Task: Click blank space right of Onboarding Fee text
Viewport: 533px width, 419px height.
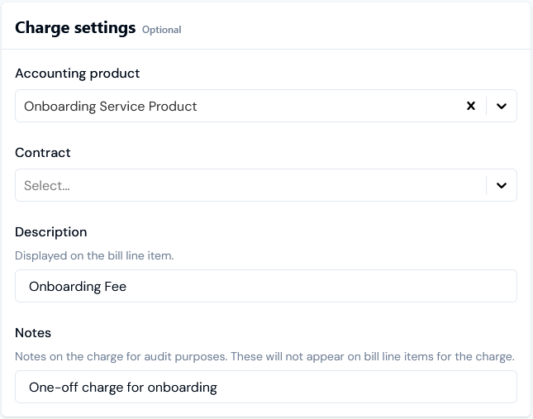Action: click(331, 286)
